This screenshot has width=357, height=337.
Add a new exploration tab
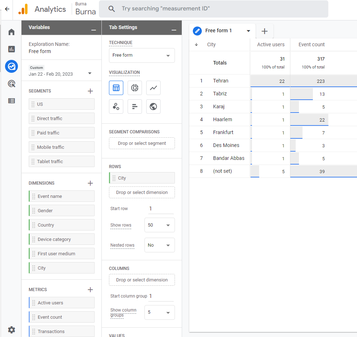point(265,31)
